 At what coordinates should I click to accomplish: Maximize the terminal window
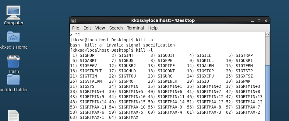(259, 21)
